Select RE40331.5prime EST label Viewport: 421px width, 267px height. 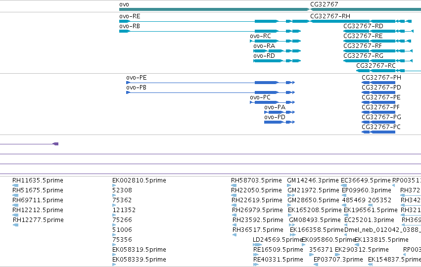pos(278,260)
